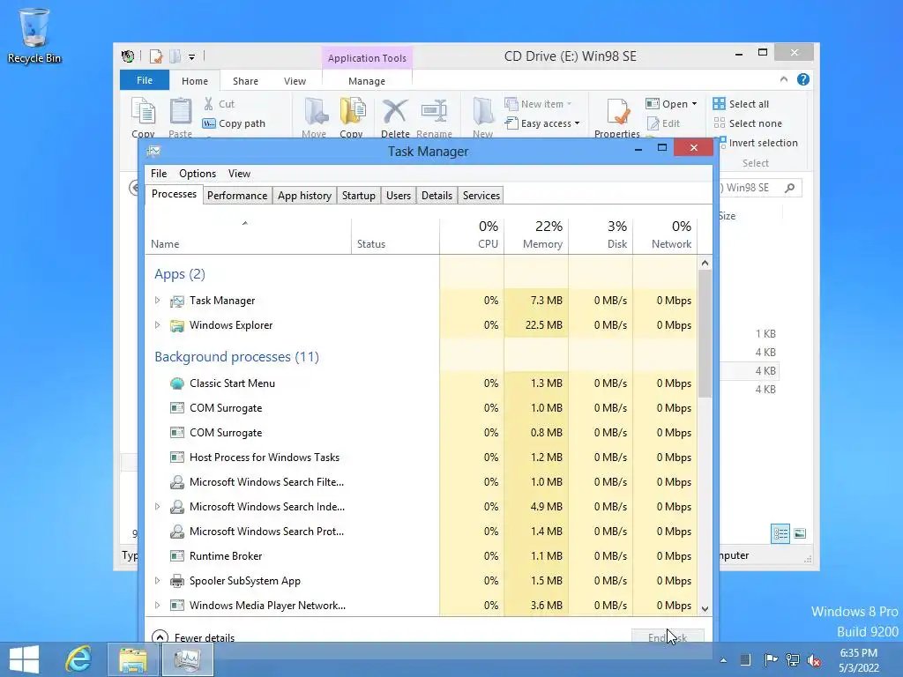Viewport: 903px width, 677px height.
Task: Click the Properties icon in Explorer ribbon
Action: [617, 112]
